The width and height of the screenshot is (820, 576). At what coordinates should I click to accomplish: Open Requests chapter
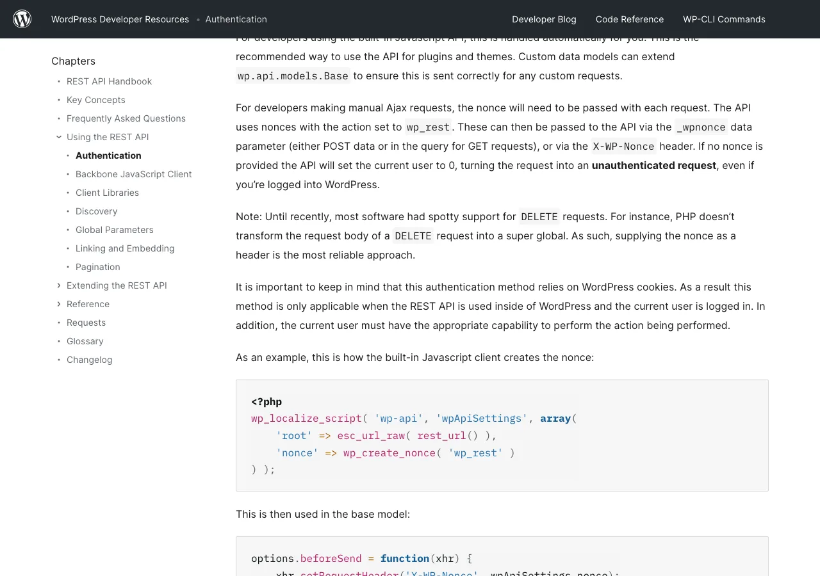(x=86, y=323)
